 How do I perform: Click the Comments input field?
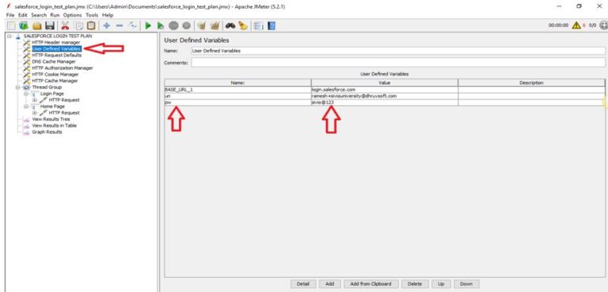398,63
